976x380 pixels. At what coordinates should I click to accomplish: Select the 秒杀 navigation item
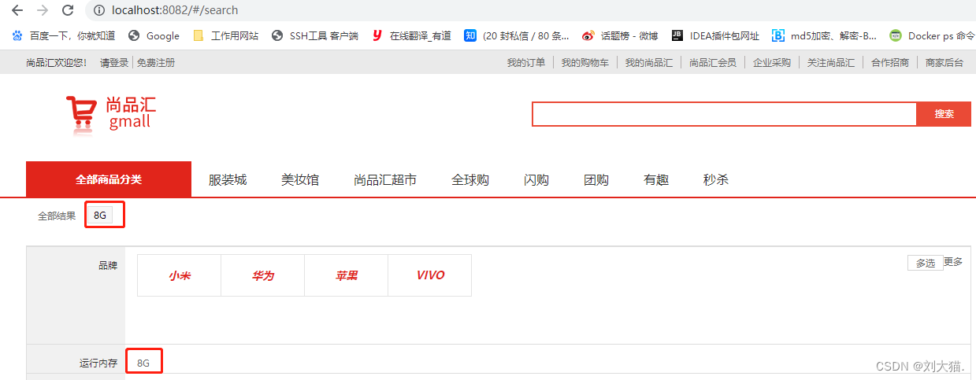pyautogui.click(x=716, y=180)
